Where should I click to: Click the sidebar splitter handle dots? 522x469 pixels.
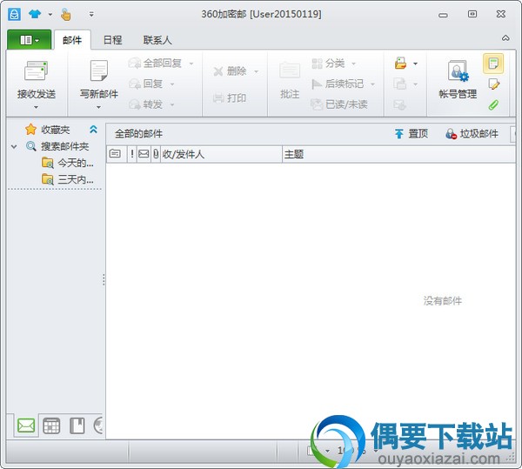[104, 279]
